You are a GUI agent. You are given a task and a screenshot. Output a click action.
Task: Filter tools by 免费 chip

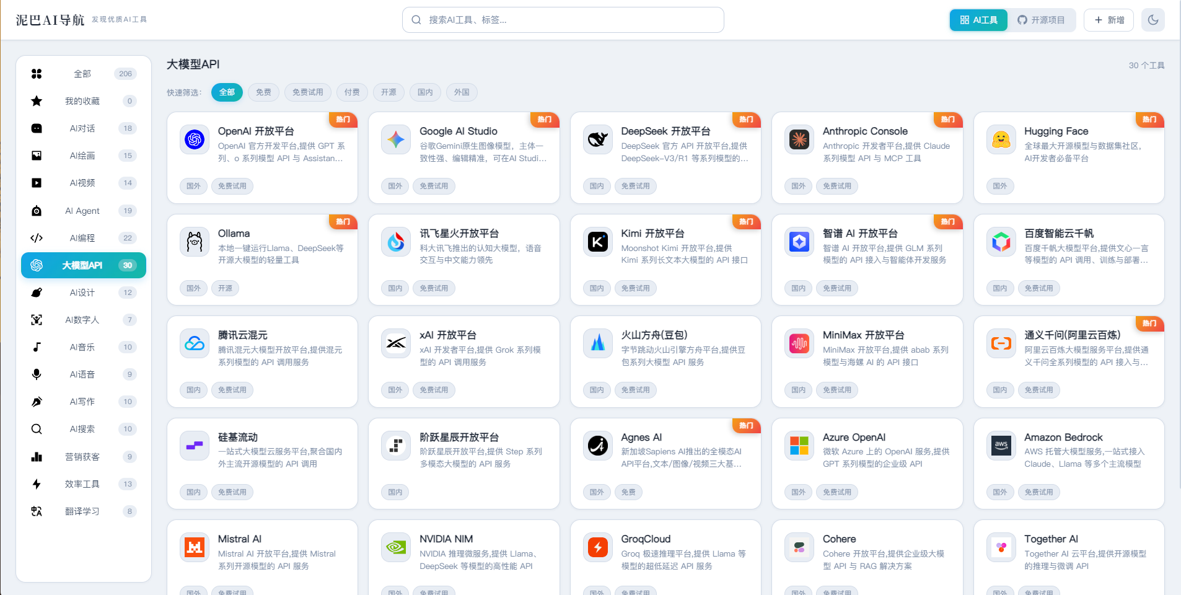click(x=264, y=92)
